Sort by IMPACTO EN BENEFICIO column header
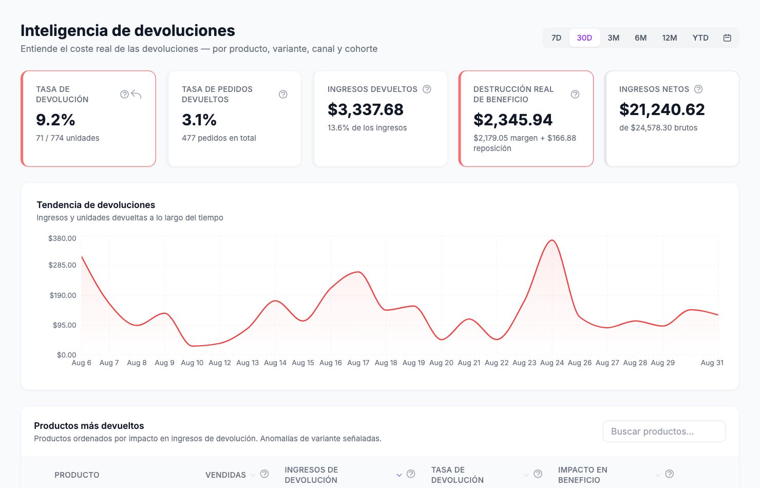This screenshot has width=760, height=488. click(583, 475)
